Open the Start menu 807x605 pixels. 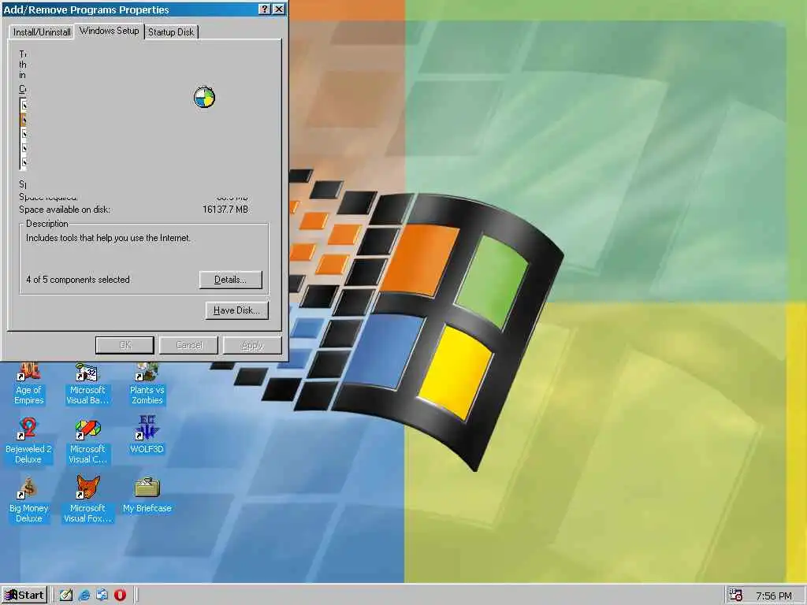click(x=24, y=596)
